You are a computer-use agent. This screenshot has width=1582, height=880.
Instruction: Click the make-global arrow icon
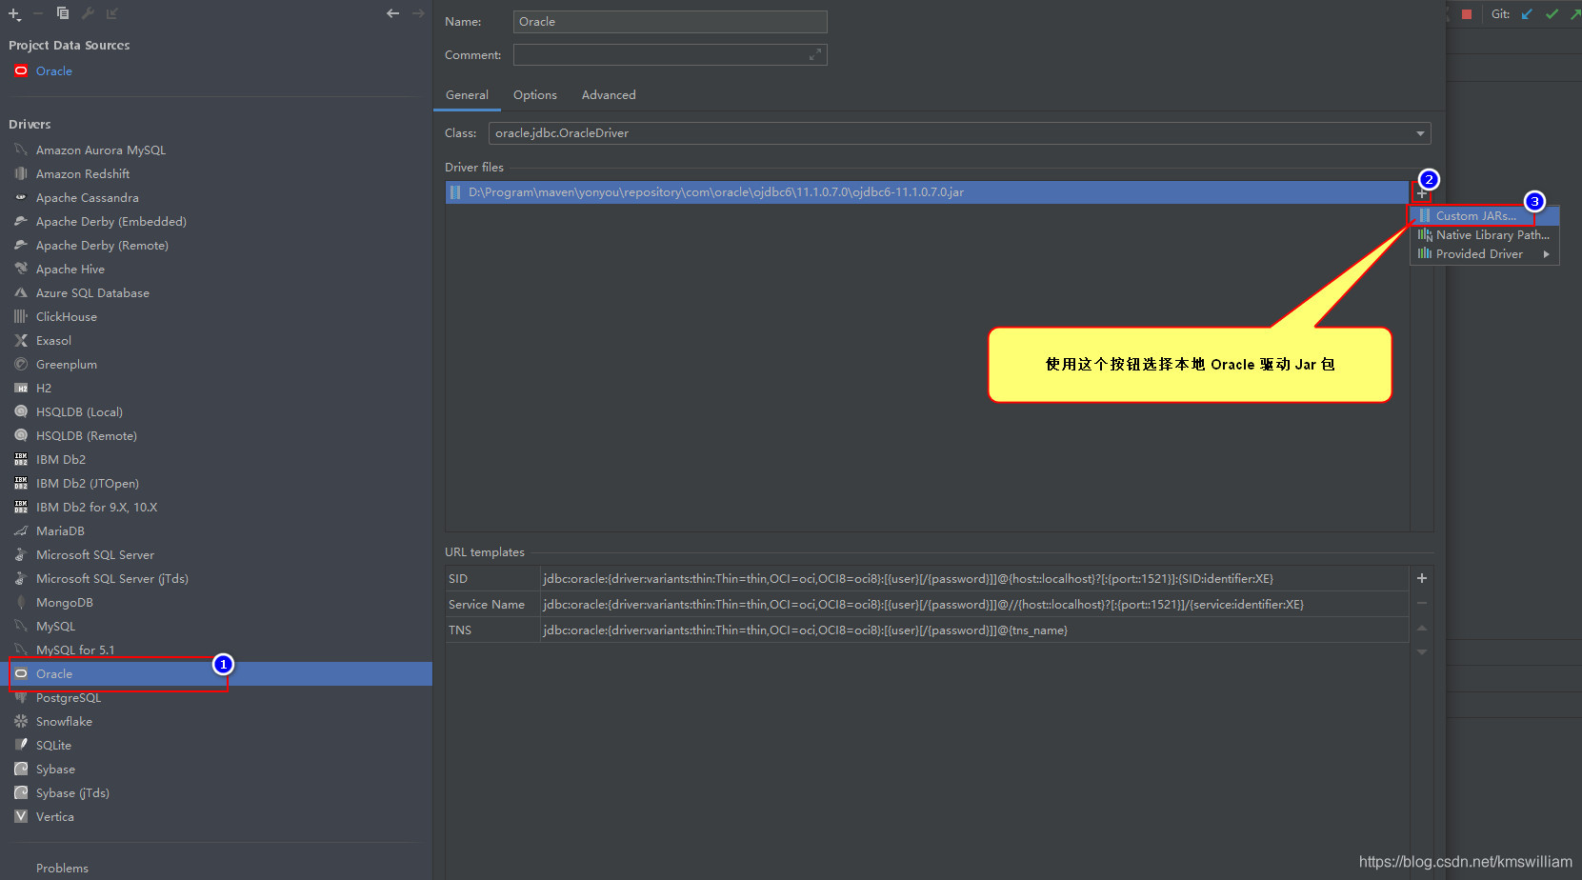point(112,13)
